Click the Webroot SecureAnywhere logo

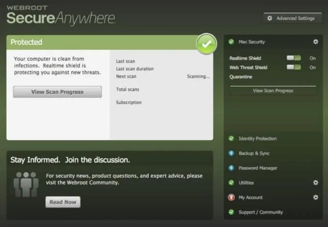[x=61, y=15]
